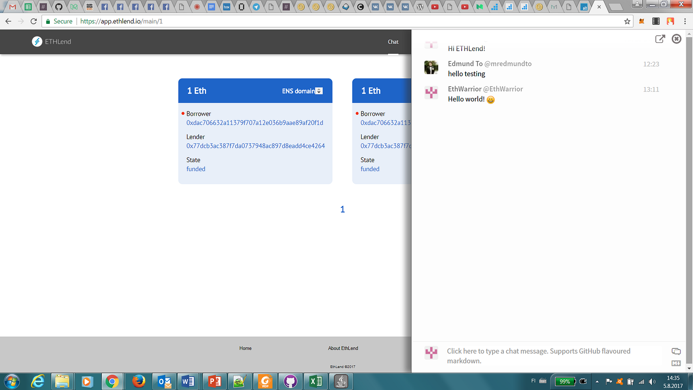Open the MetaMask fox extension
693x390 pixels.
point(642,21)
